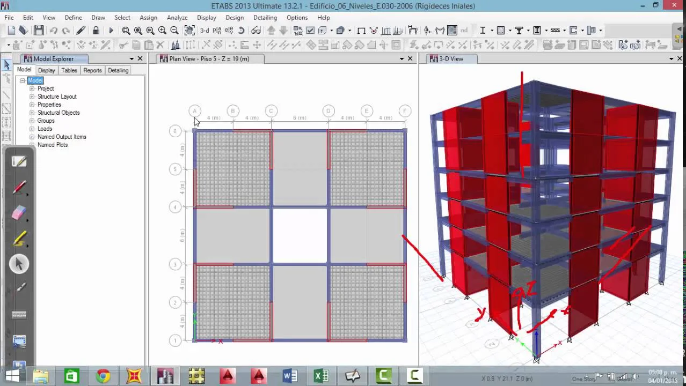The image size is (686, 386).
Task: Switch to the Tables tab in Model Explorer
Action: (69, 70)
